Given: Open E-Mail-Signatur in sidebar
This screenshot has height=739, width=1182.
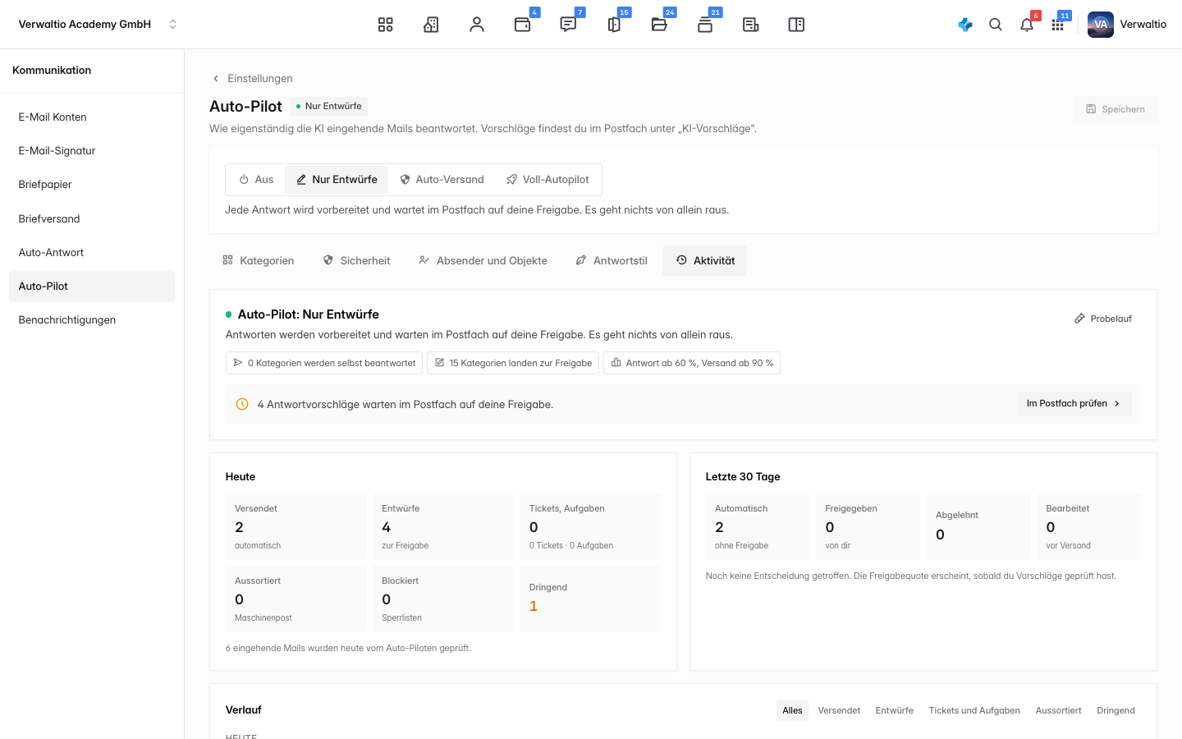Looking at the screenshot, I should coord(92,151).
